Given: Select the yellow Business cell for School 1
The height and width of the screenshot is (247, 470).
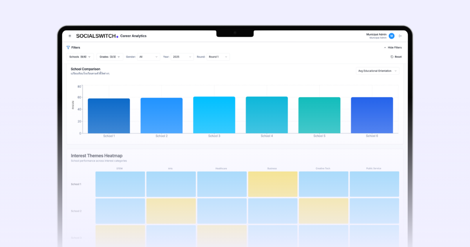Looking at the screenshot, I should (x=273, y=183).
